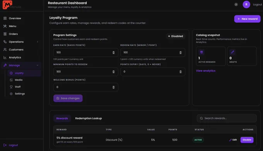Expand the Operations submenu chevron
The height and width of the screenshot is (151, 263).
(38, 42)
